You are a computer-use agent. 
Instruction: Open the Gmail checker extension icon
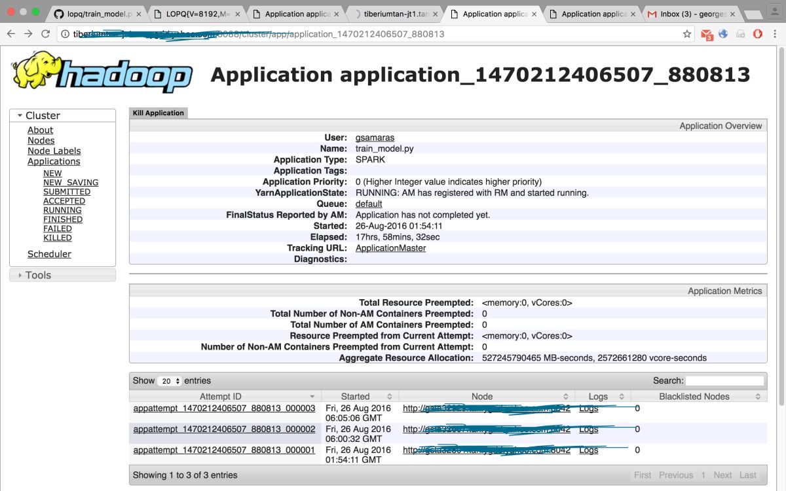point(707,35)
